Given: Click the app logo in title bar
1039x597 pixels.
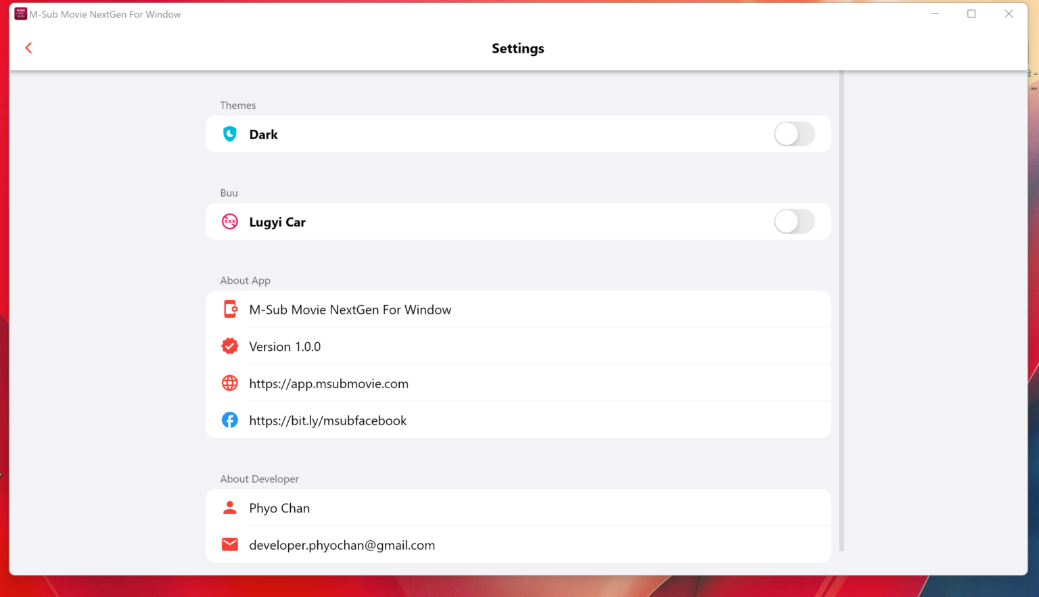Looking at the screenshot, I should tap(20, 14).
